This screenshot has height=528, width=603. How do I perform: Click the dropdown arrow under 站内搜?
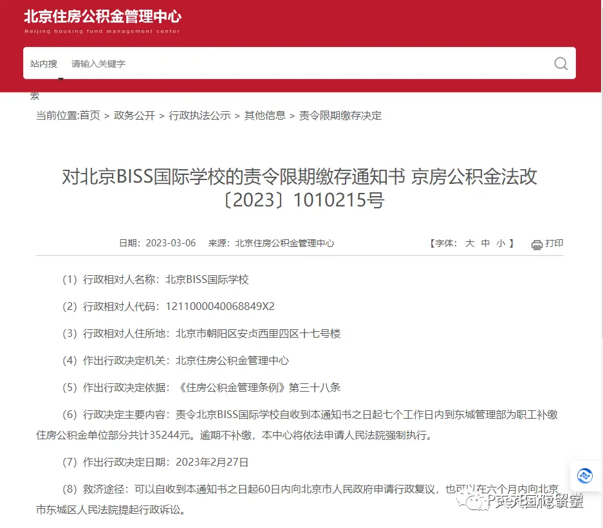pos(60,79)
